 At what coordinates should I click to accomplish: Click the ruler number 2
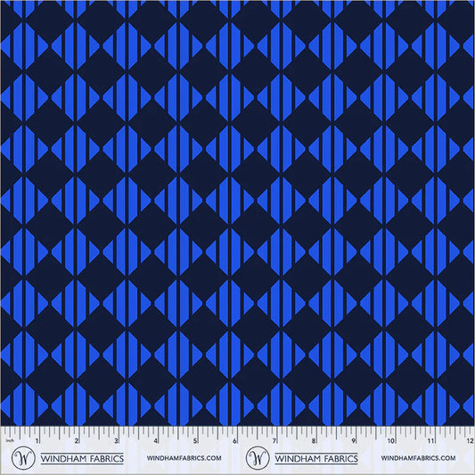pos(77,441)
